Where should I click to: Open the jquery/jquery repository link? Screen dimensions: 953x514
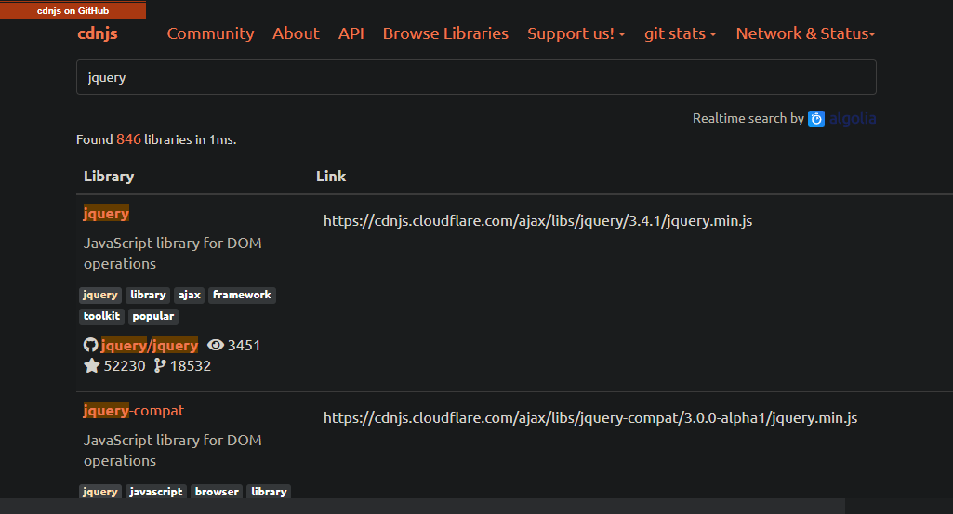click(150, 345)
